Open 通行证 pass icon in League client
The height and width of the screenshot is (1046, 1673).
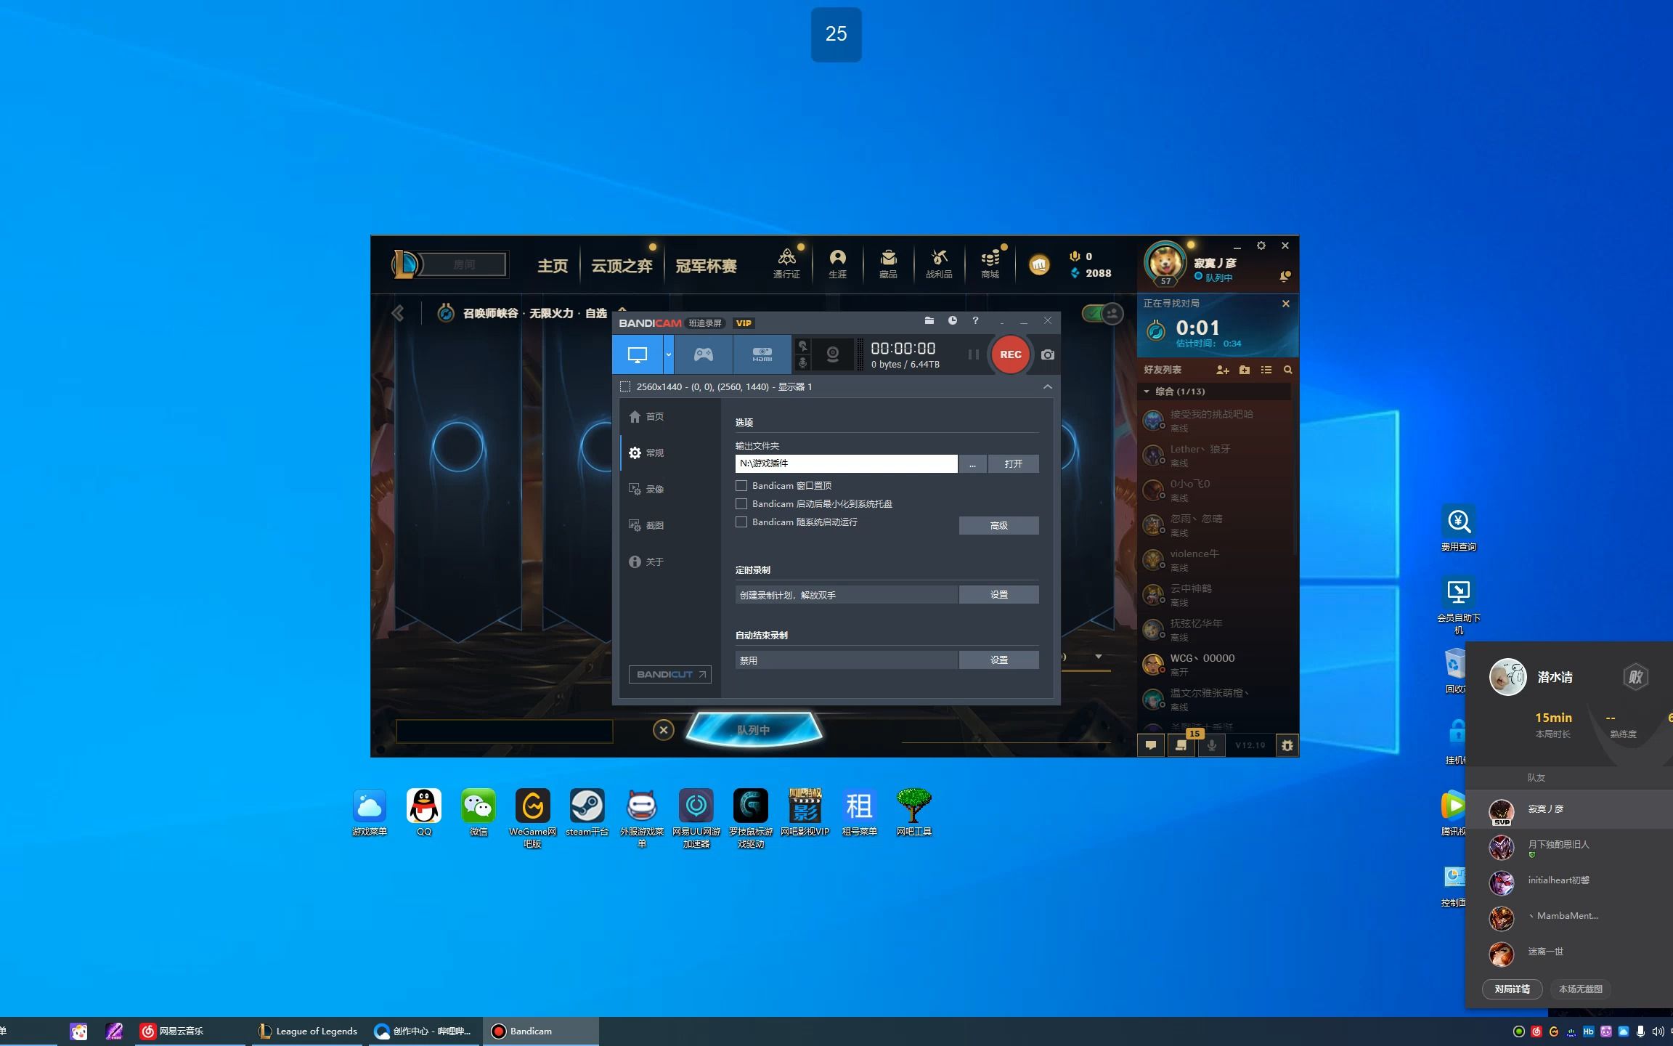click(x=786, y=263)
